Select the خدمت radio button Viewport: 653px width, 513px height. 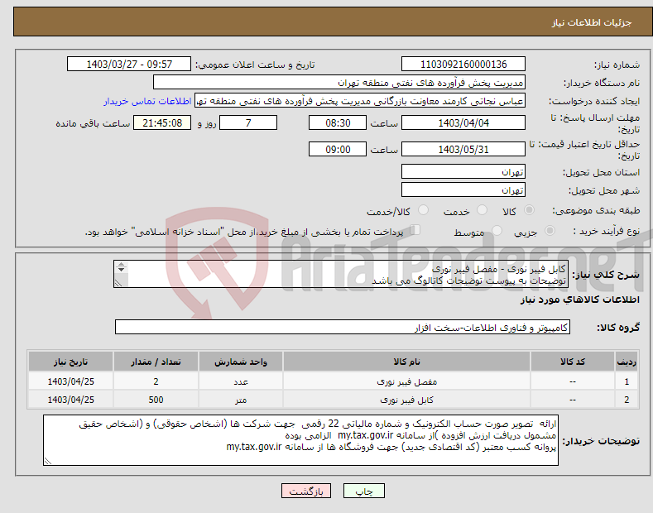pyautogui.click(x=482, y=210)
